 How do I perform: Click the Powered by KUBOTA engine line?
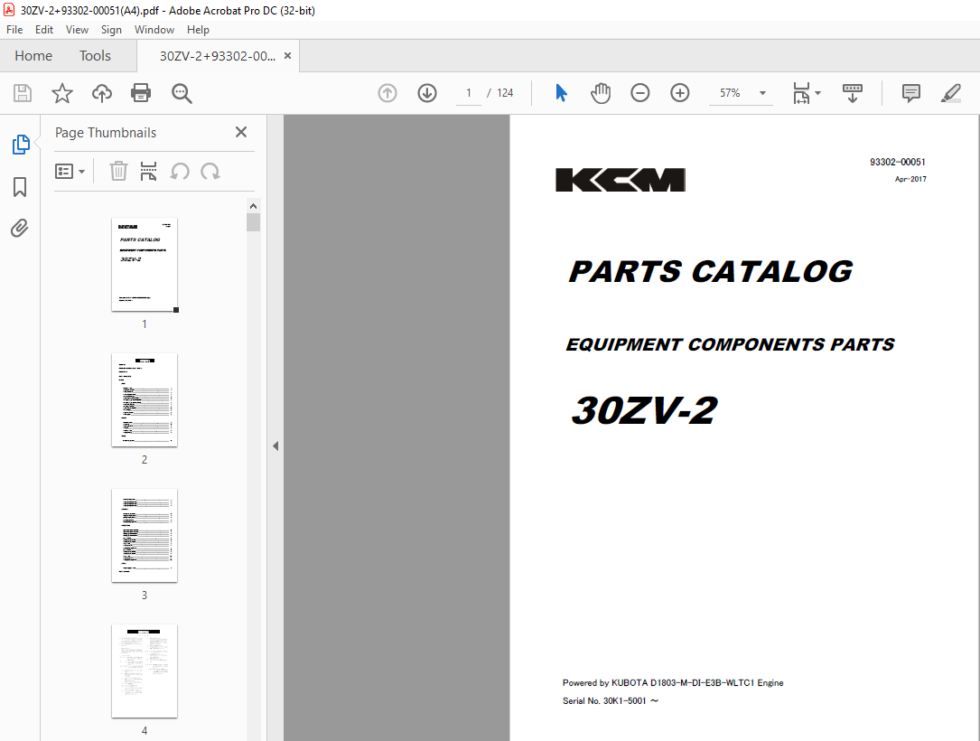tap(673, 683)
